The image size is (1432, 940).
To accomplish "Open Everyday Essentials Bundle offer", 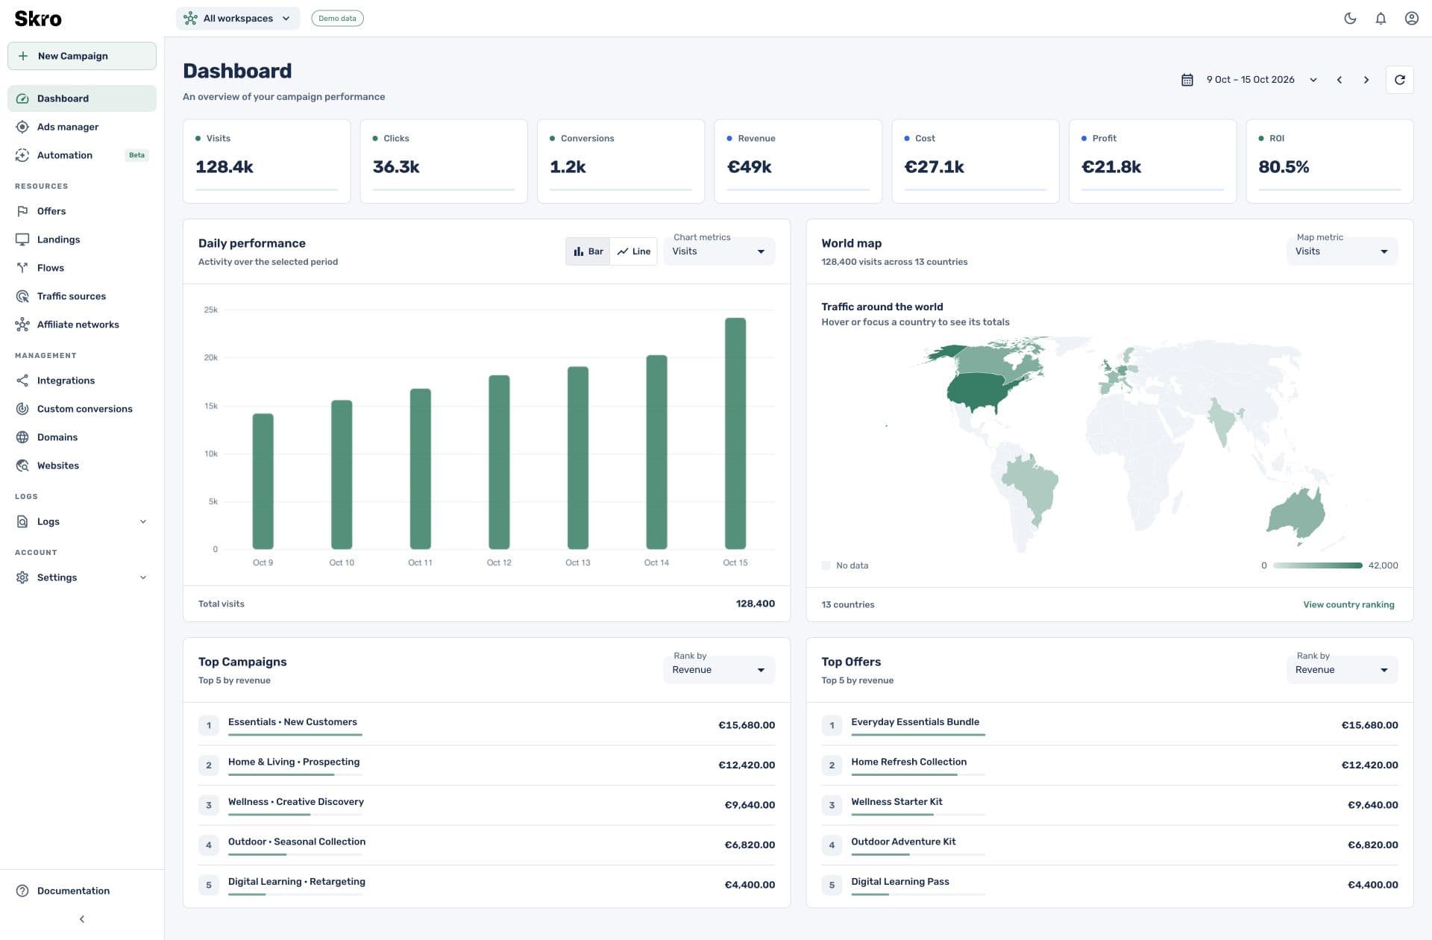I will click(1110, 725).
